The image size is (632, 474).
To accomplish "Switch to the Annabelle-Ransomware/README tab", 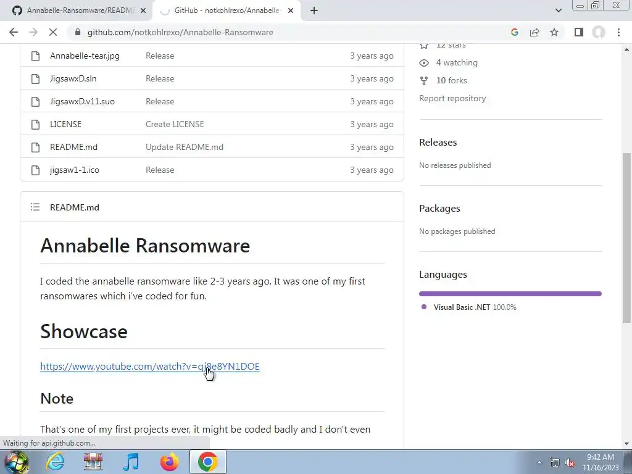I will (77, 11).
